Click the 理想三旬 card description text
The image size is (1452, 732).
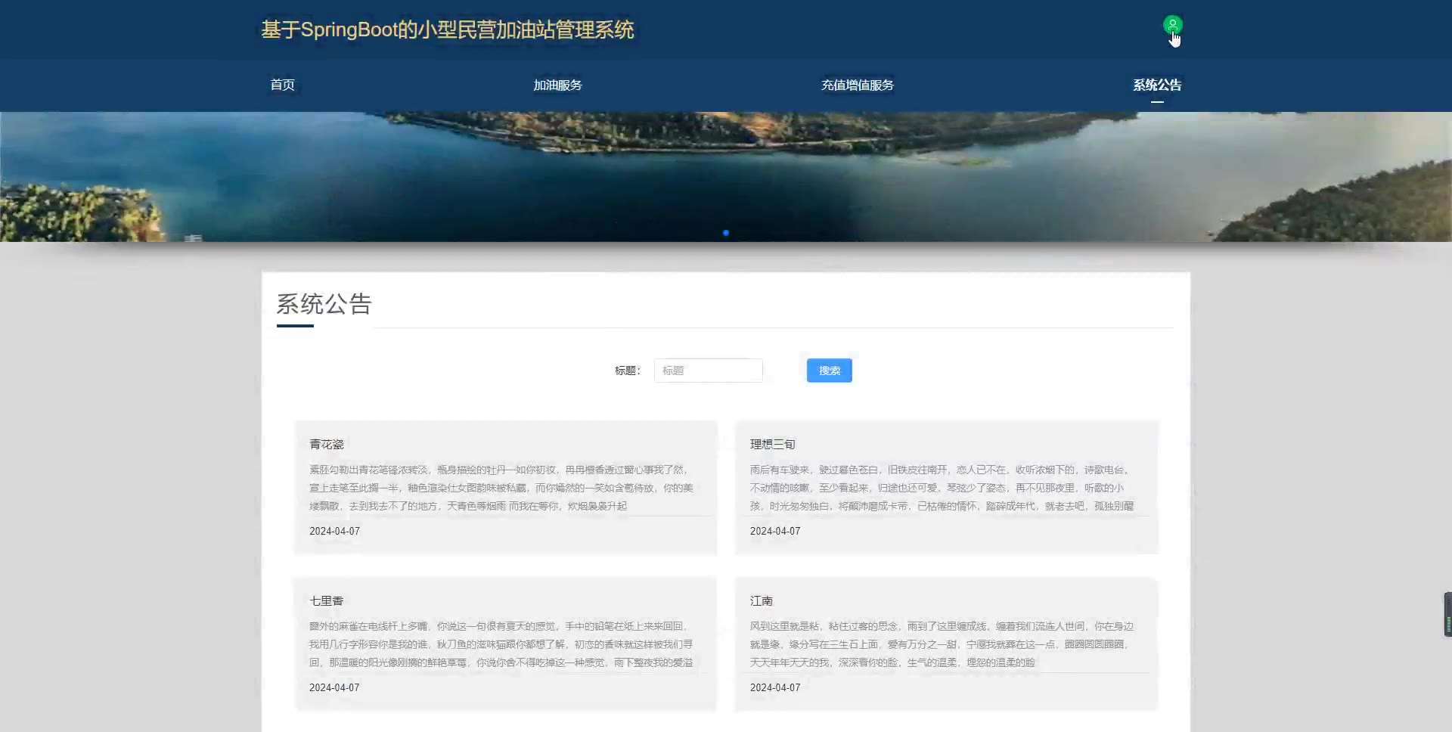coord(942,488)
